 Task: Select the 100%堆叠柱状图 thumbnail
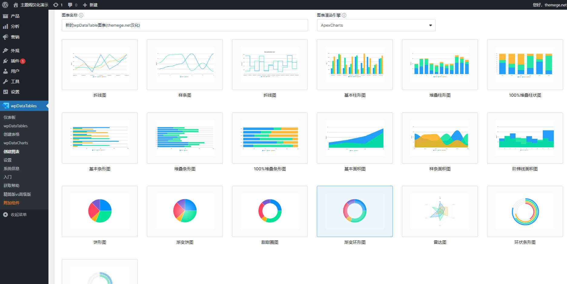click(525, 65)
